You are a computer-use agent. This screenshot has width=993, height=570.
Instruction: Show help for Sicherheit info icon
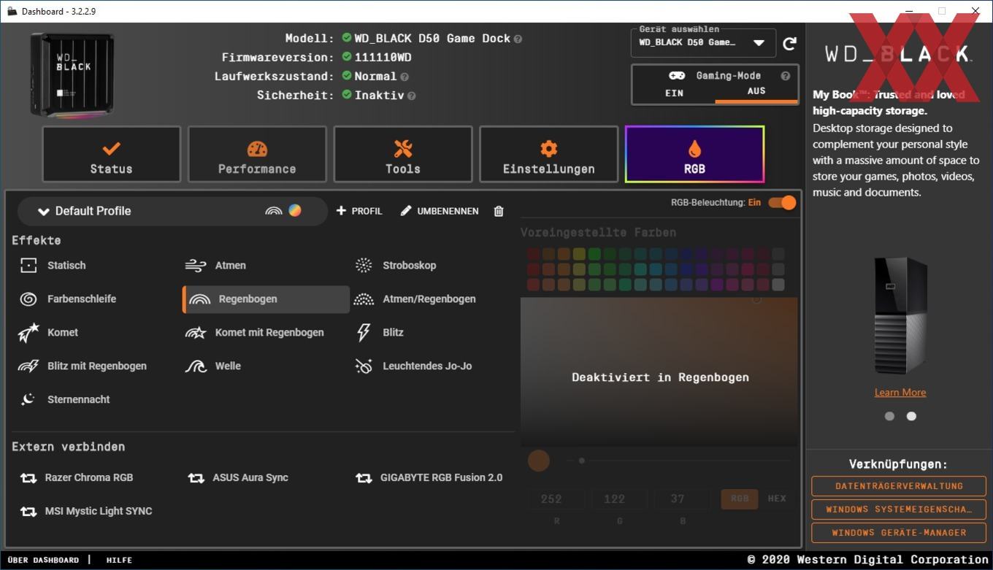411,96
